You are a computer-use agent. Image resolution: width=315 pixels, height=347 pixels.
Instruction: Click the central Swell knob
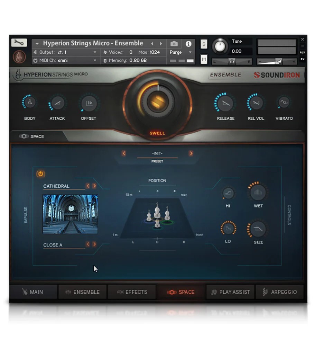[158, 102]
